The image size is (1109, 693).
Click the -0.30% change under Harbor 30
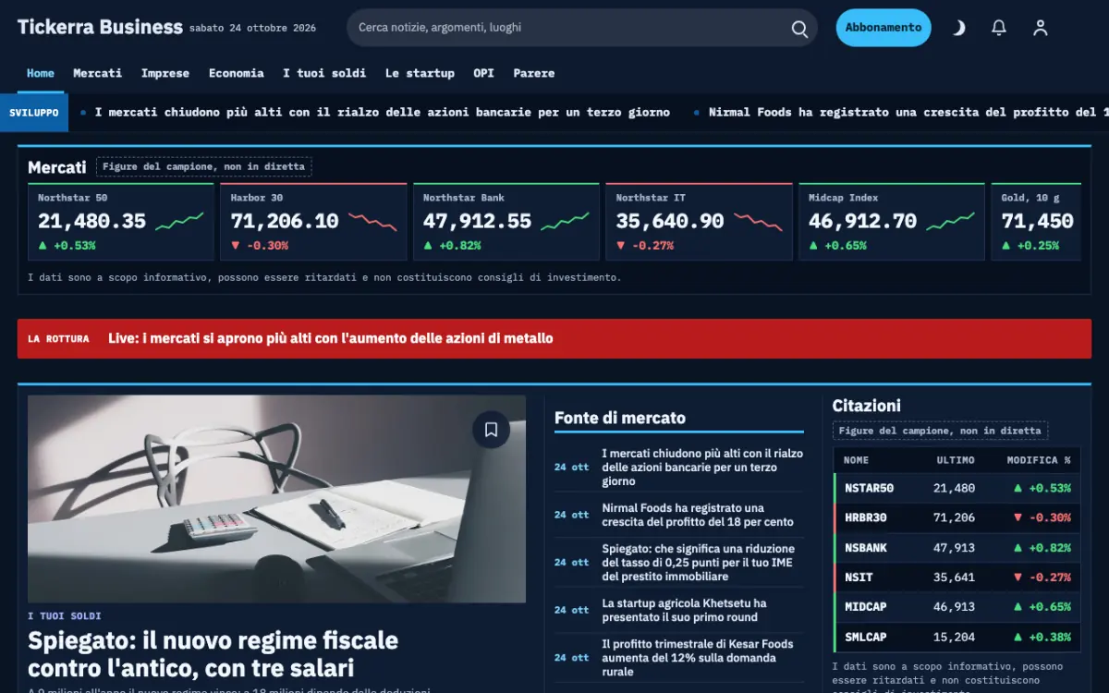point(260,246)
